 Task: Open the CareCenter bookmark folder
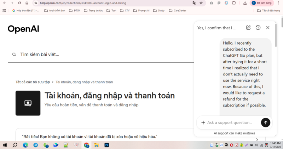(178, 11)
